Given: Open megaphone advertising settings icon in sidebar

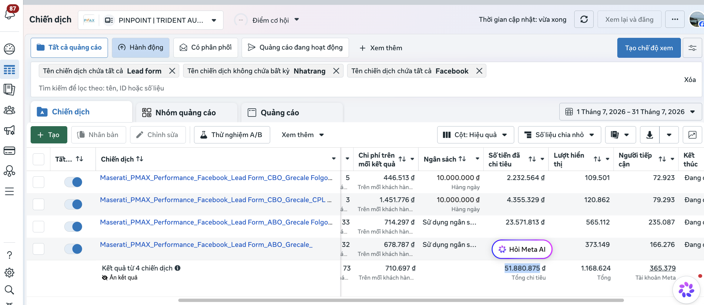Looking at the screenshot, I should tap(9, 130).
